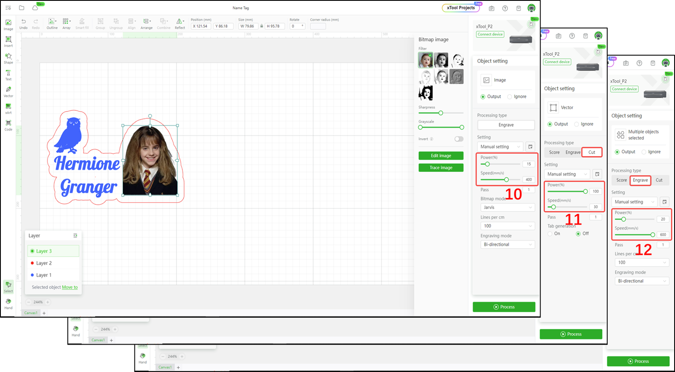Image resolution: width=675 pixels, height=372 pixels.
Task: Click the Move to link
Action: click(70, 287)
